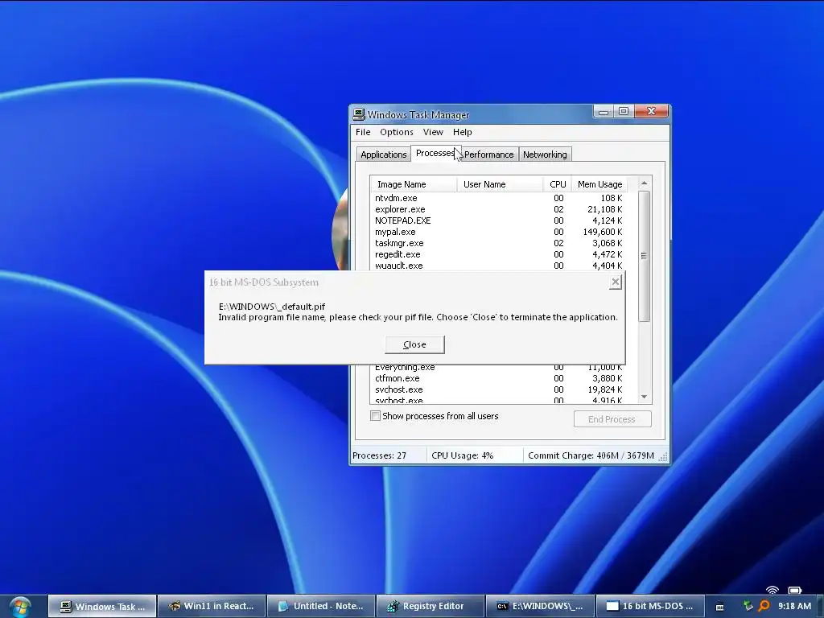This screenshot has height=618, width=824.
Task: Maximize the Windows Task Manager window
Action: (624, 111)
